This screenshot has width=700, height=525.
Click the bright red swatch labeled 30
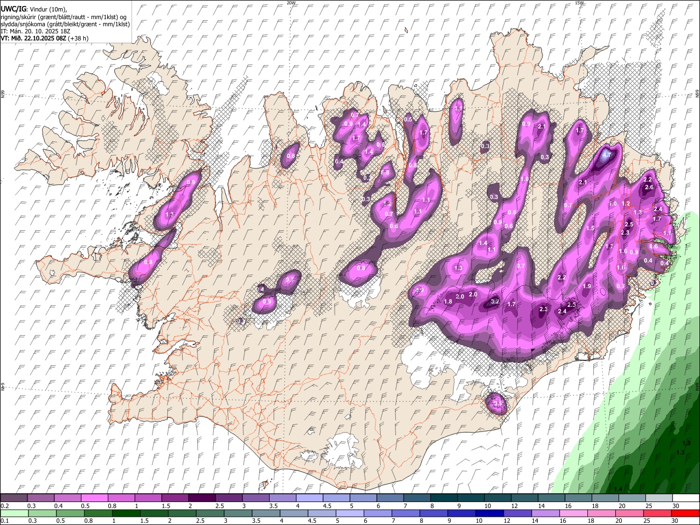click(x=685, y=514)
